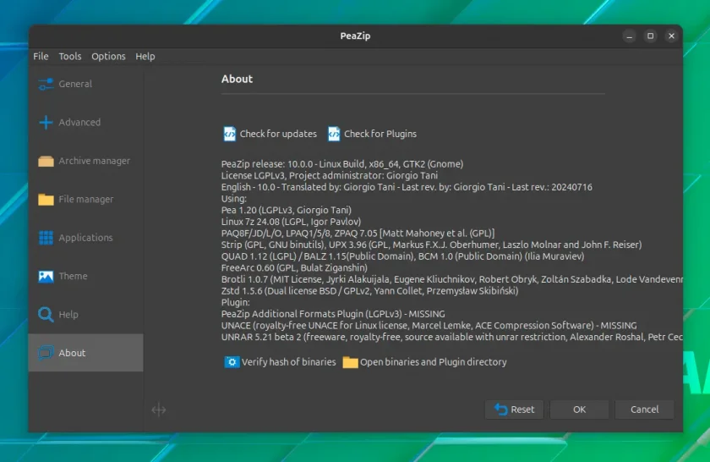Click the Help magnifier icon

(x=46, y=314)
